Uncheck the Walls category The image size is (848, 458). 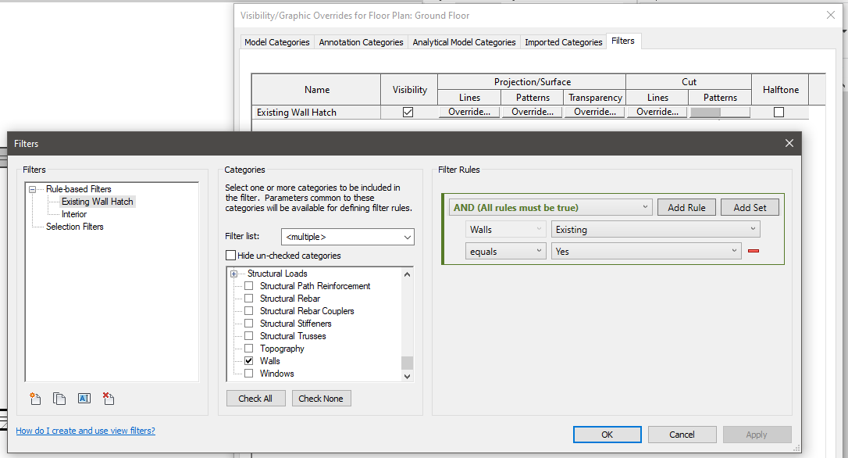(249, 361)
